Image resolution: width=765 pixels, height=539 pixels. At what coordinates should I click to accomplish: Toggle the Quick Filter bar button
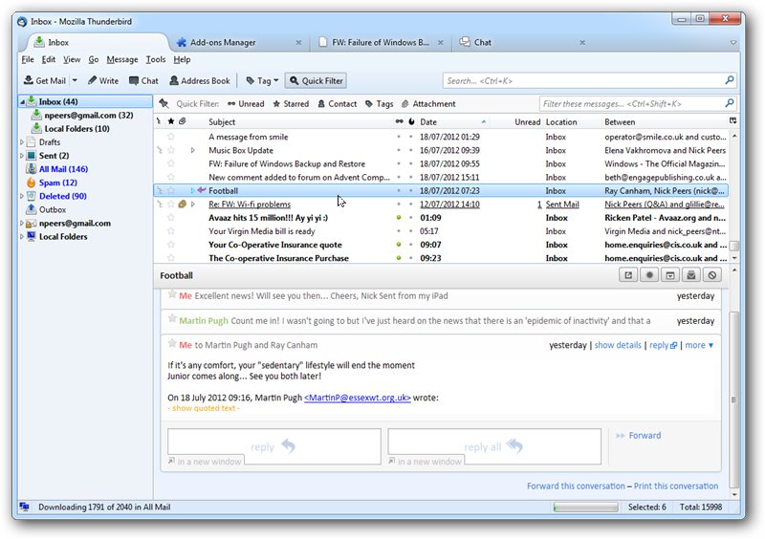pos(316,81)
